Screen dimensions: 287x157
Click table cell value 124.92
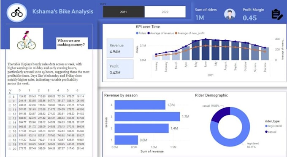click(x=22, y=97)
